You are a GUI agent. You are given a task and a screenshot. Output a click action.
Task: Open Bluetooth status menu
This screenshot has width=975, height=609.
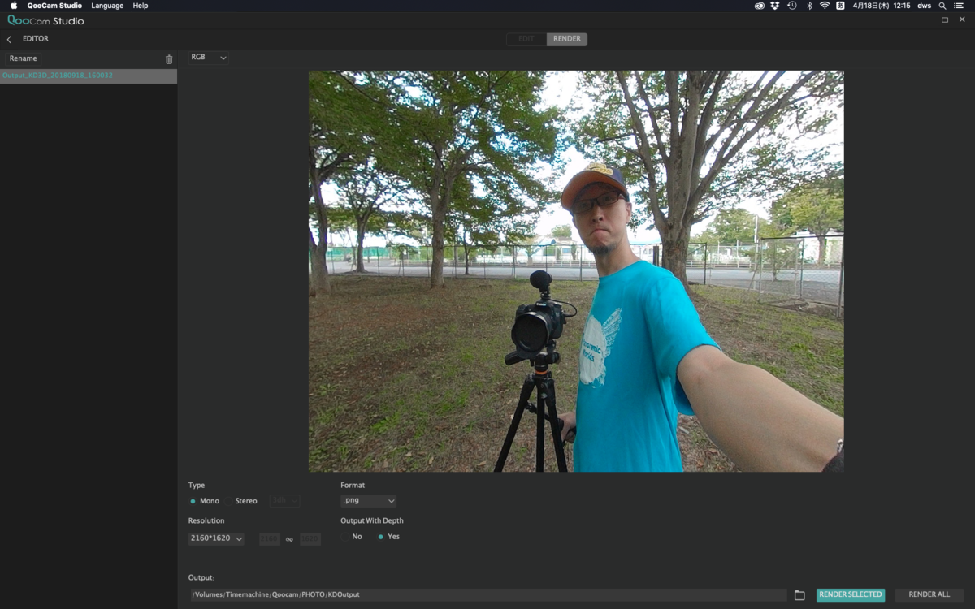[x=809, y=6]
